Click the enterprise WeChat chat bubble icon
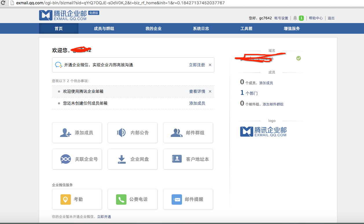The width and height of the screenshot is (364, 224). pos(59,65)
